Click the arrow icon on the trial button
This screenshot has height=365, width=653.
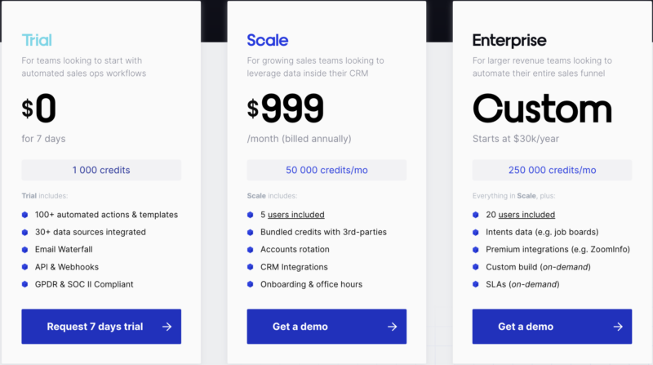click(167, 327)
